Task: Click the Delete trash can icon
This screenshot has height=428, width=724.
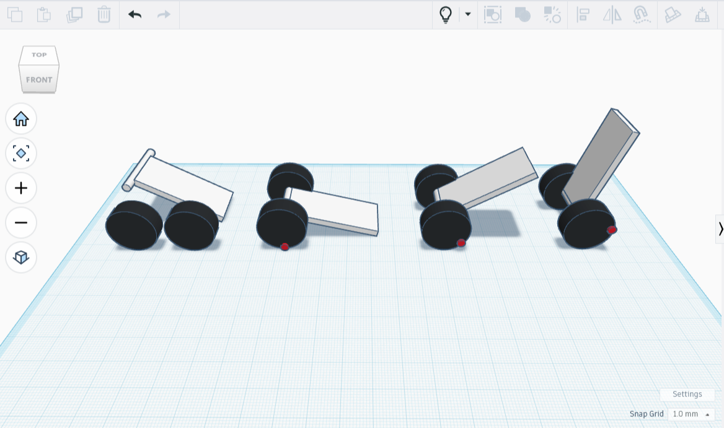Action: coord(104,14)
